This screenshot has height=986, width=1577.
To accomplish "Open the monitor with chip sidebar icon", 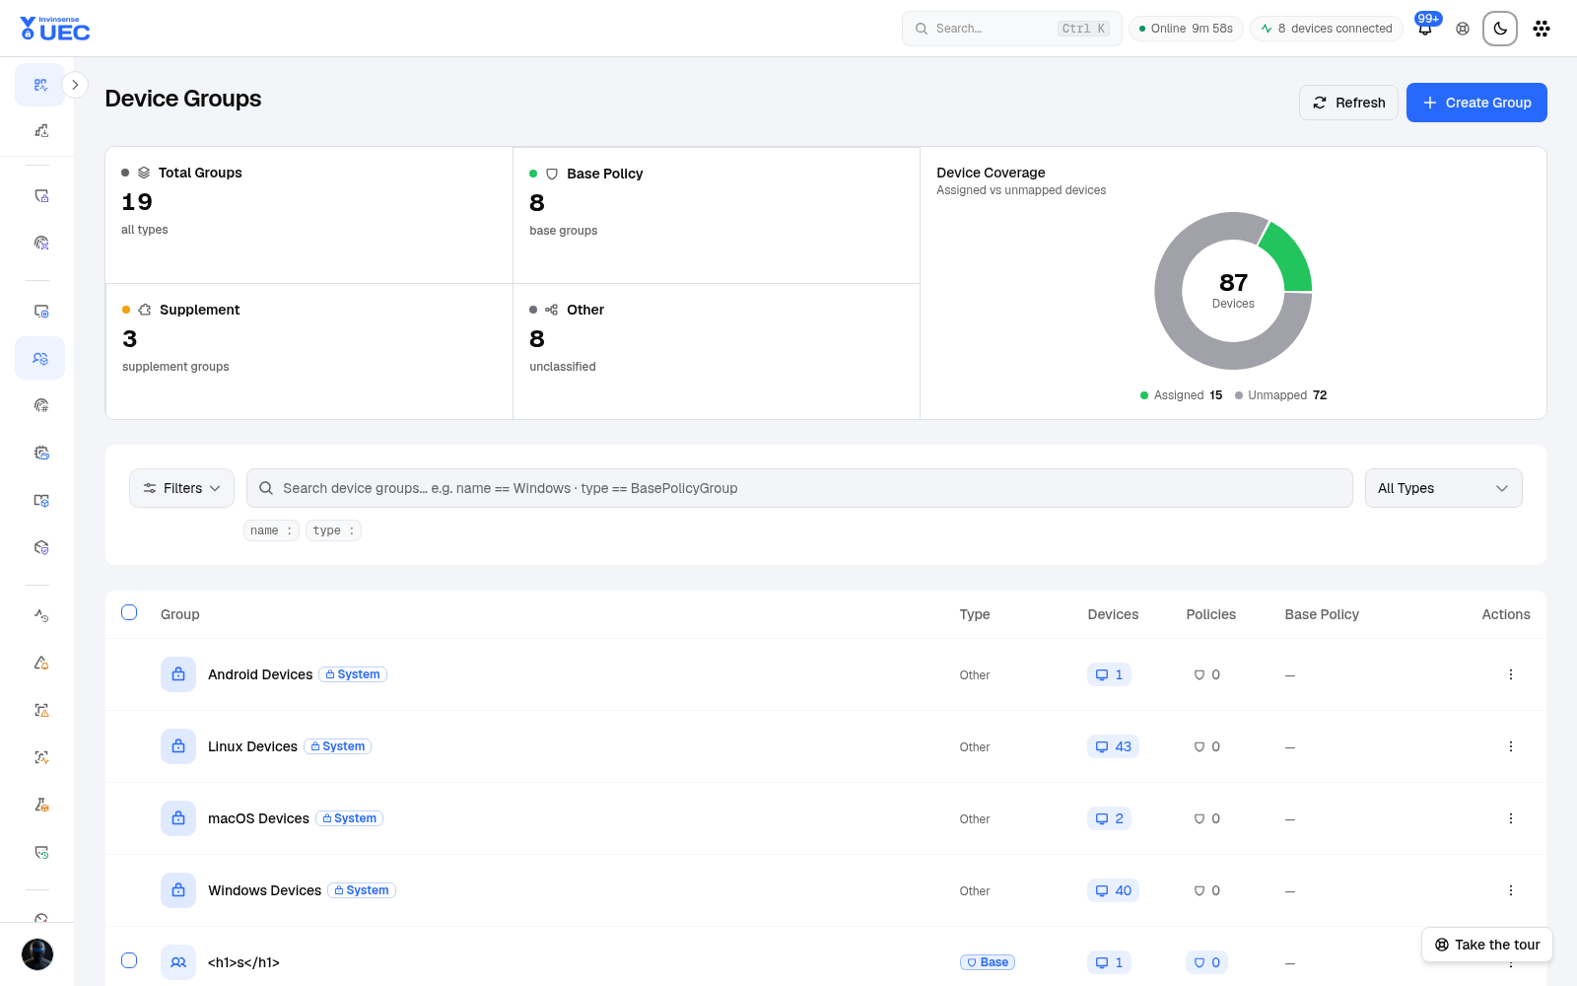I will 40,311.
